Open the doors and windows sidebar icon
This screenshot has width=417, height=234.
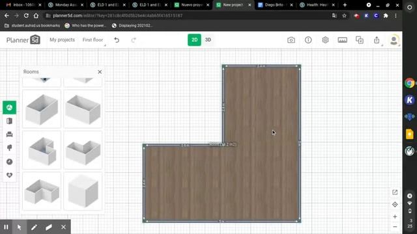point(9,122)
